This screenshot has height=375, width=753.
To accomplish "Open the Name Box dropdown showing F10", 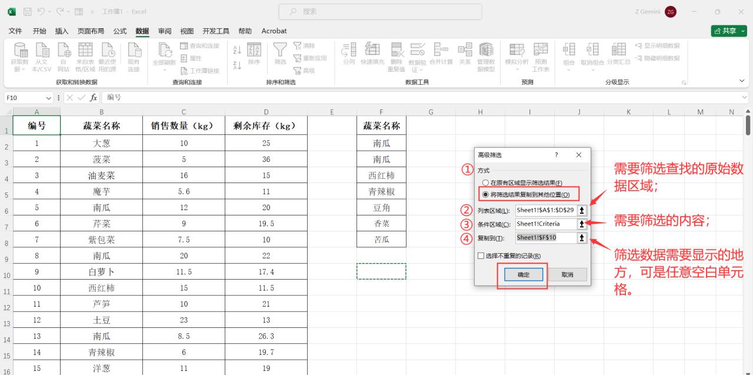I will (49, 98).
